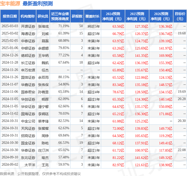Viewport: 187px width, 176px height.
Task: Click researcher 陈屹
Action: tap(45, 143)
